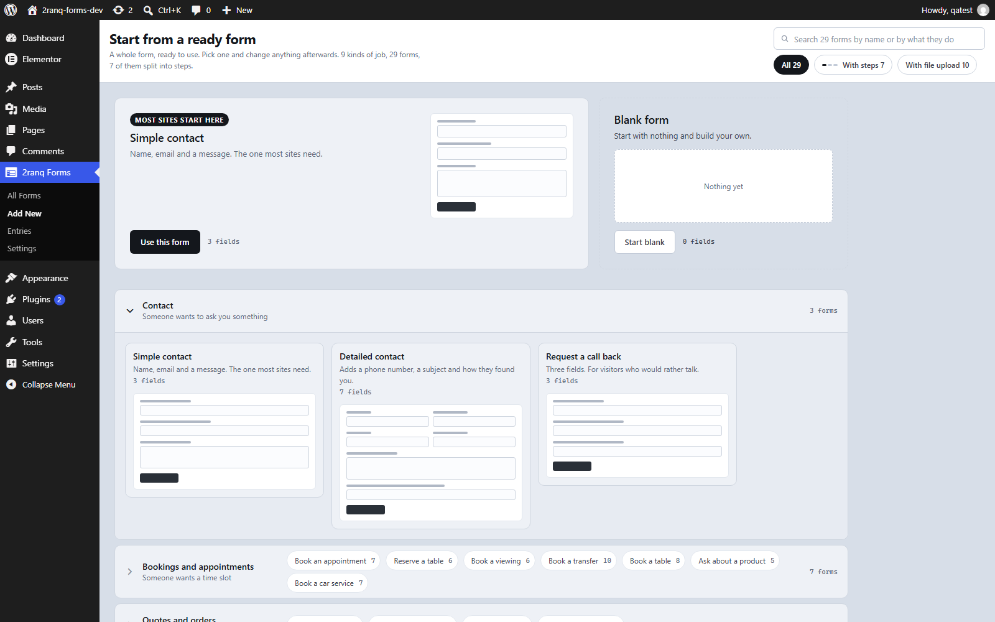
Task: Filter by With file upload 10
Action: pos(937,65)
